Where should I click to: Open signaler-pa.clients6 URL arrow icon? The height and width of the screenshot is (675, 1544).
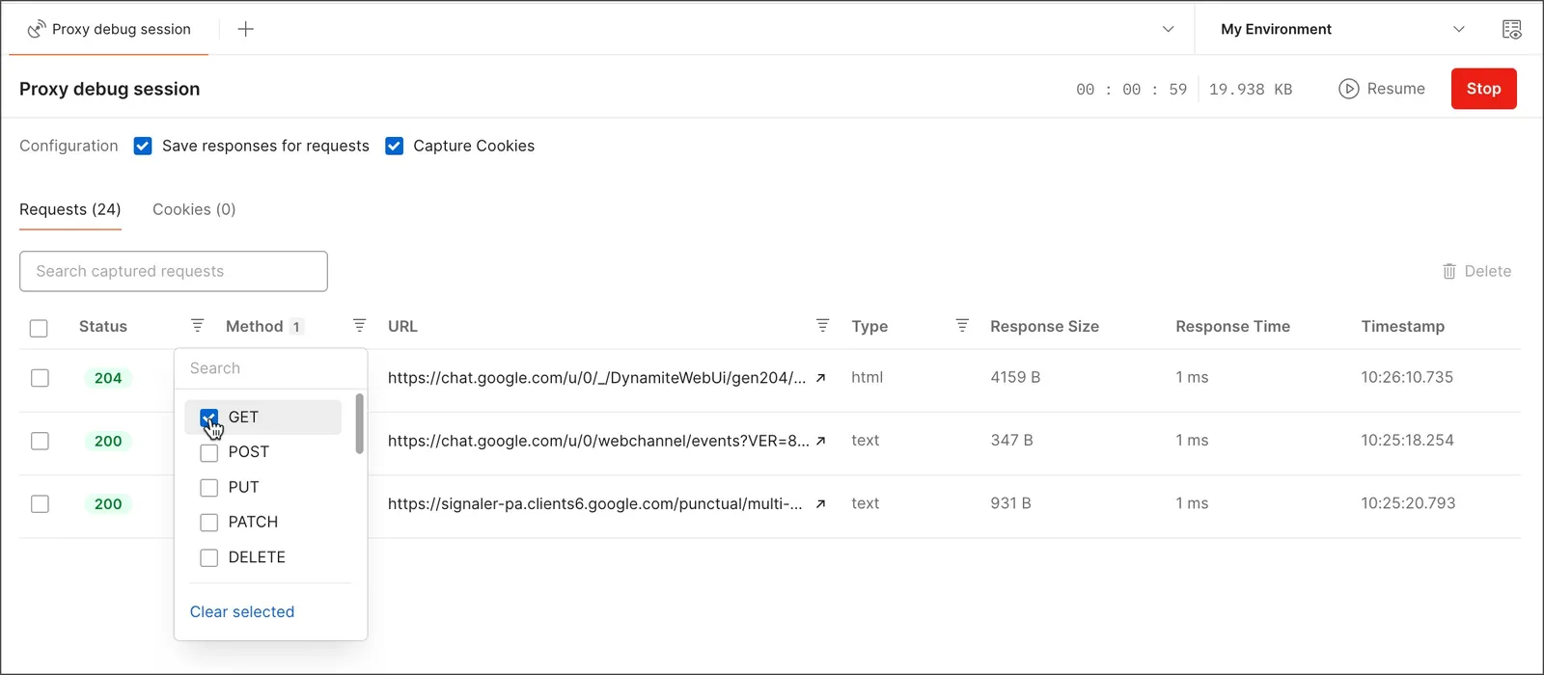point(820,503)
